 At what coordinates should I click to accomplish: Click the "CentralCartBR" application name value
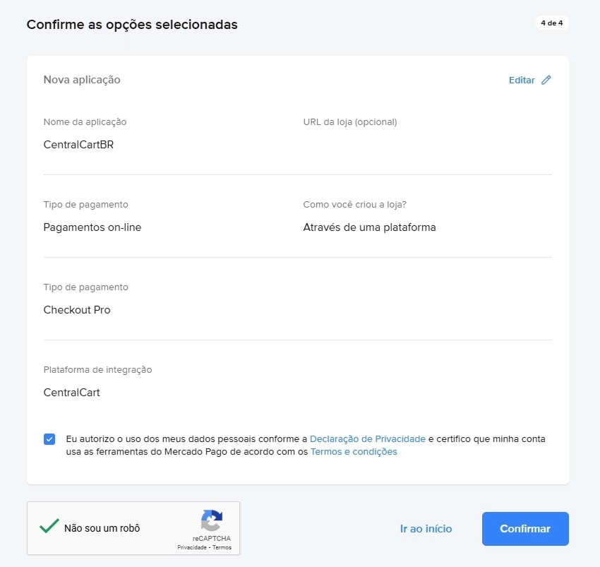80,144
